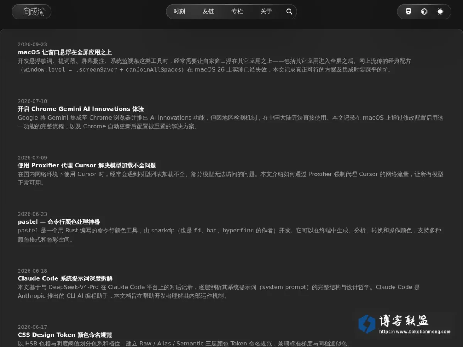The width and height of the screenshot is (463, 347).
Task: Click the excerpt starting 以 HSB 色相与明度阈值
Action: tap(184, 343)
